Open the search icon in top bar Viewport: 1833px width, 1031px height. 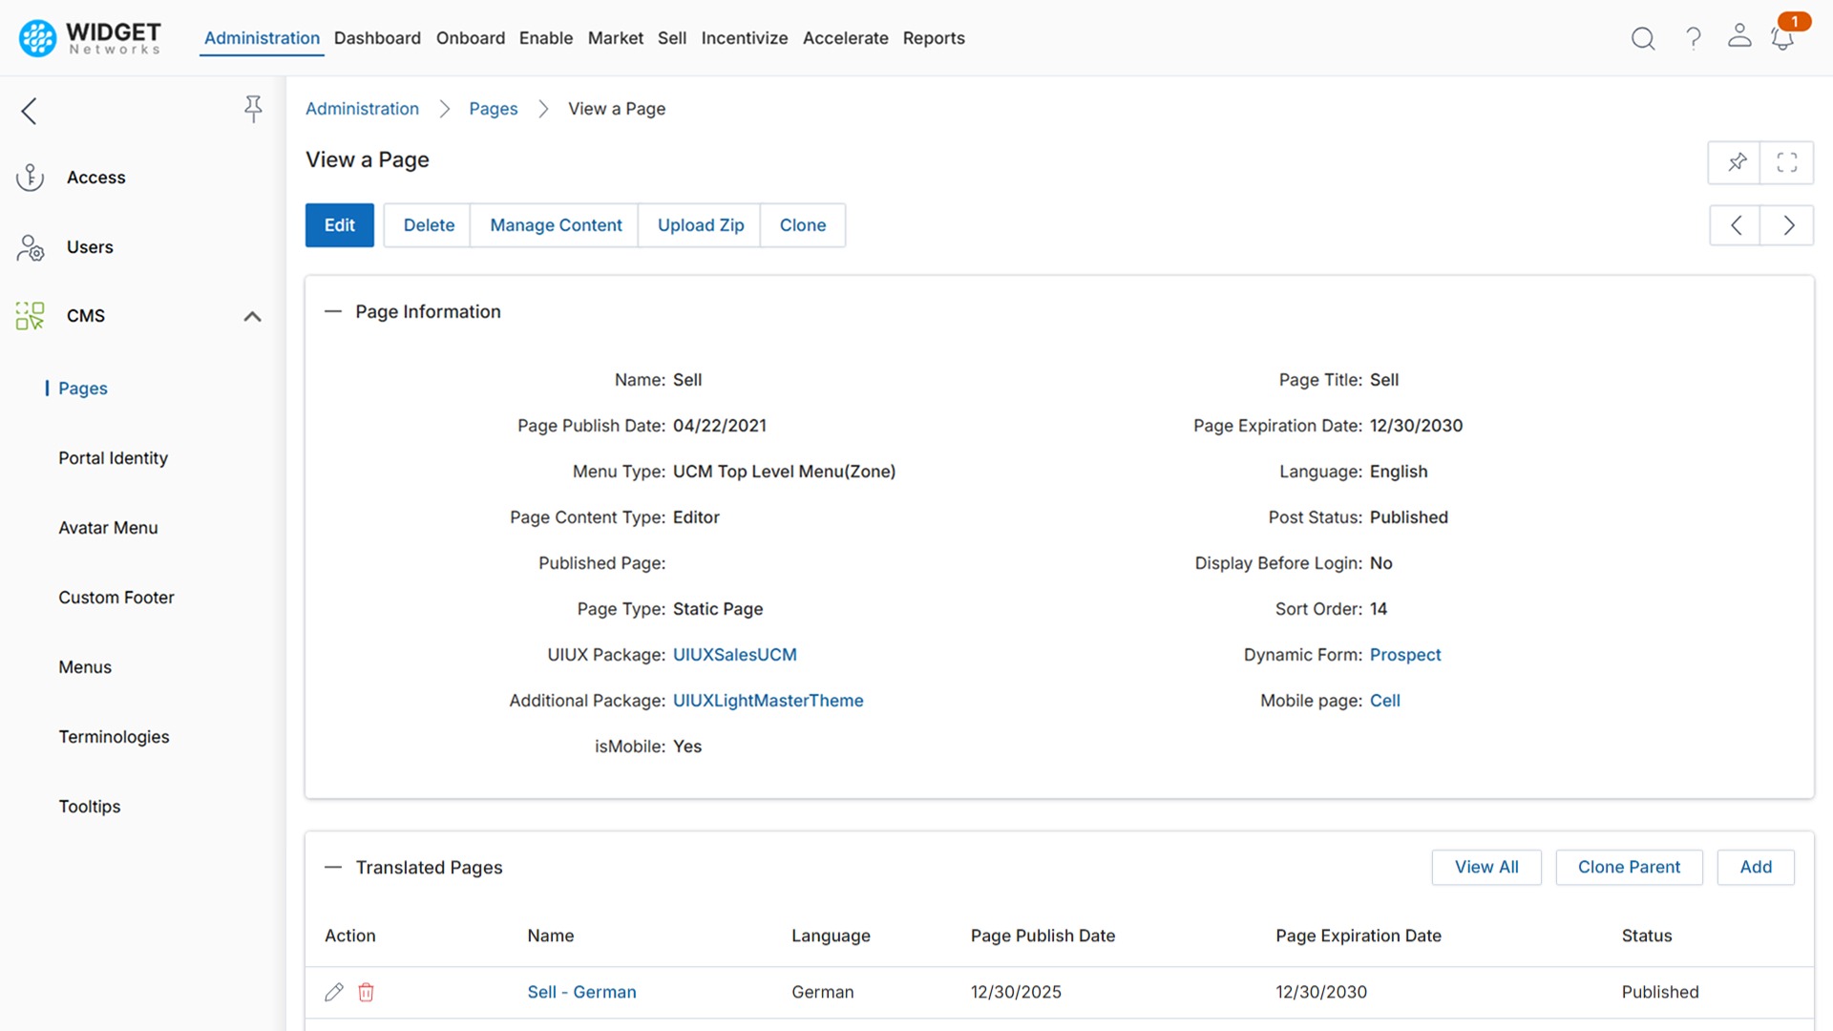click(x=1643, y=38)
